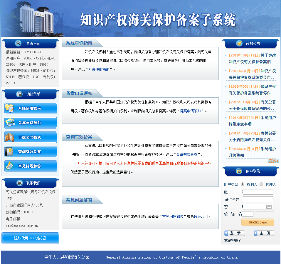Click the picture icon on 备案申请须知 button

click(x=10, y=123)
